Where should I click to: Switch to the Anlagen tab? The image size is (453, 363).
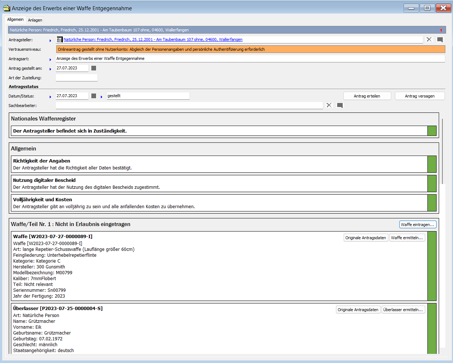(x=35, y=20)
